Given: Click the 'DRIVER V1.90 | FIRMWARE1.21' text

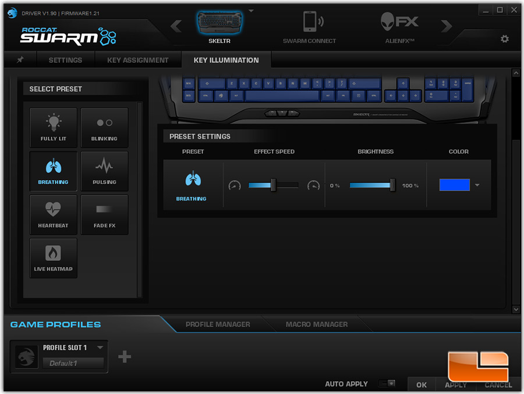Looking at the screenshot, I should [61, 13].
